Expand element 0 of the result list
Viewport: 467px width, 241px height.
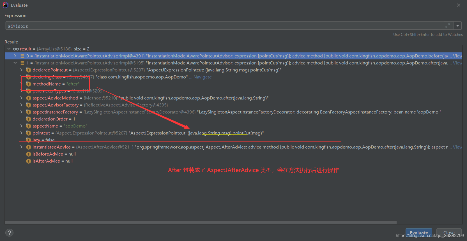pyautogui.click(x=15, y=56)
